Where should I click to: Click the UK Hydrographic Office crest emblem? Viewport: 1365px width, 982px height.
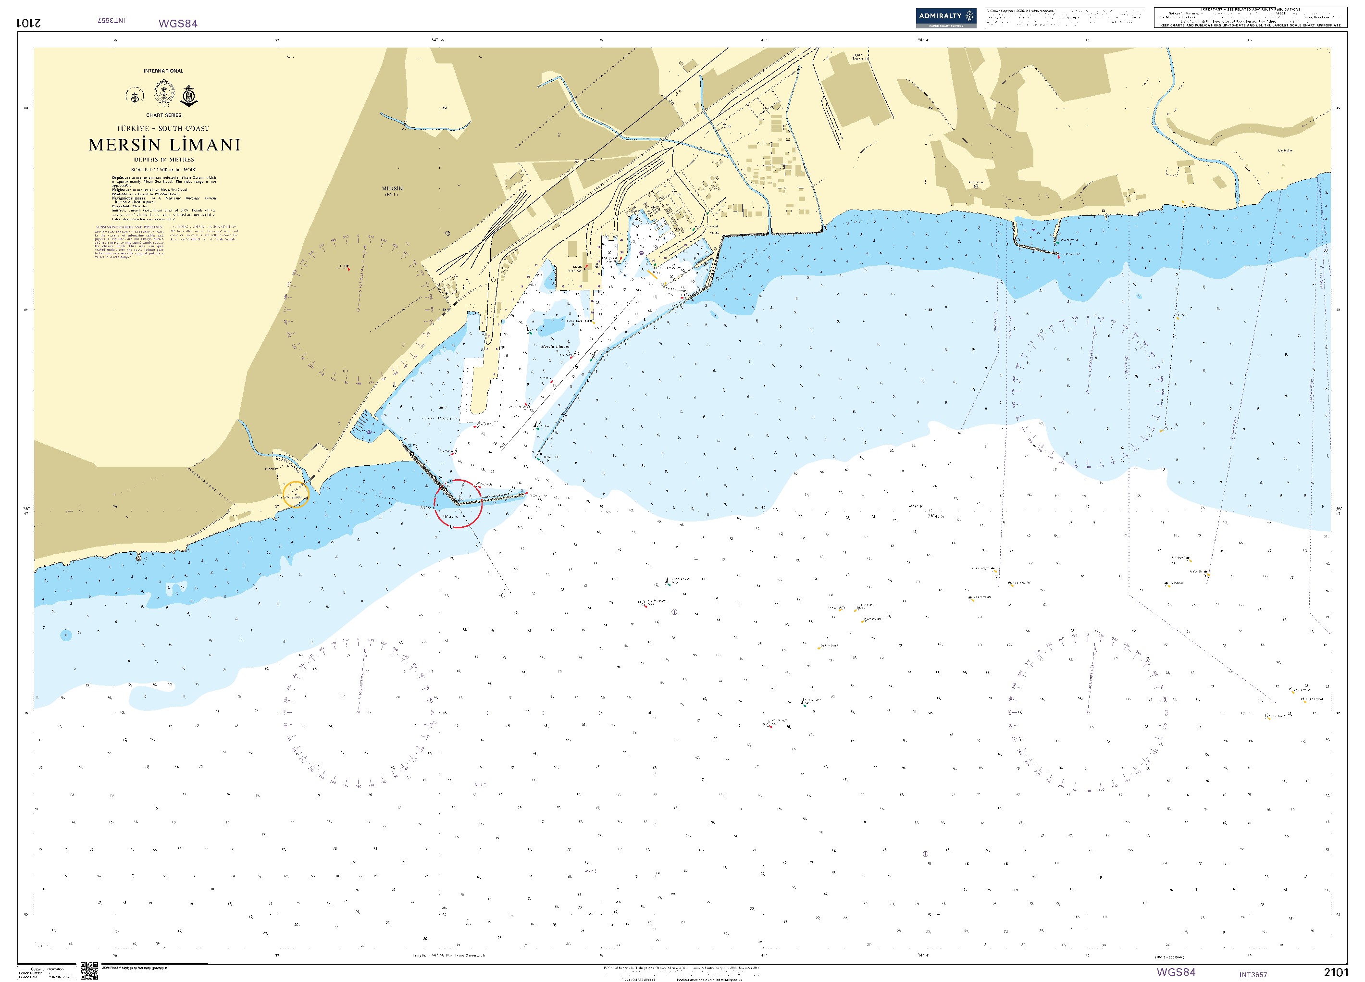coord(164,93)
